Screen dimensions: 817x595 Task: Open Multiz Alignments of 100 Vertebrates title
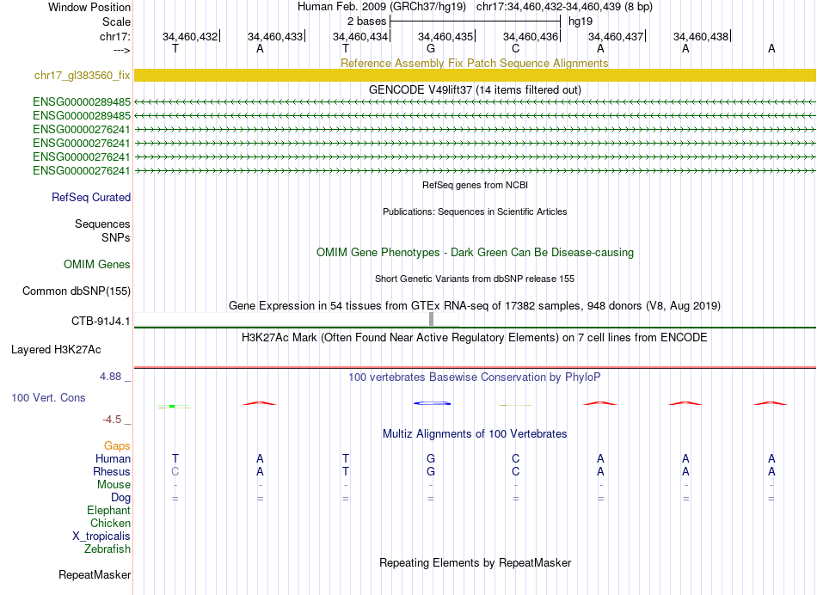(475, 434)
